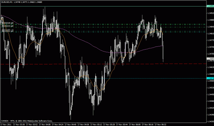This screenshot has height=126, width=214.
Task: Click the #155215 sell order label
Action: tap(8, 26)
